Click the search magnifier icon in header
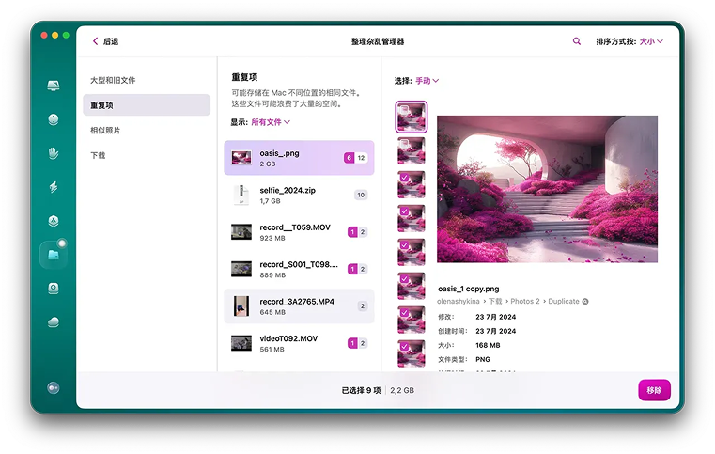715x454 pixels. coord(576,41)
